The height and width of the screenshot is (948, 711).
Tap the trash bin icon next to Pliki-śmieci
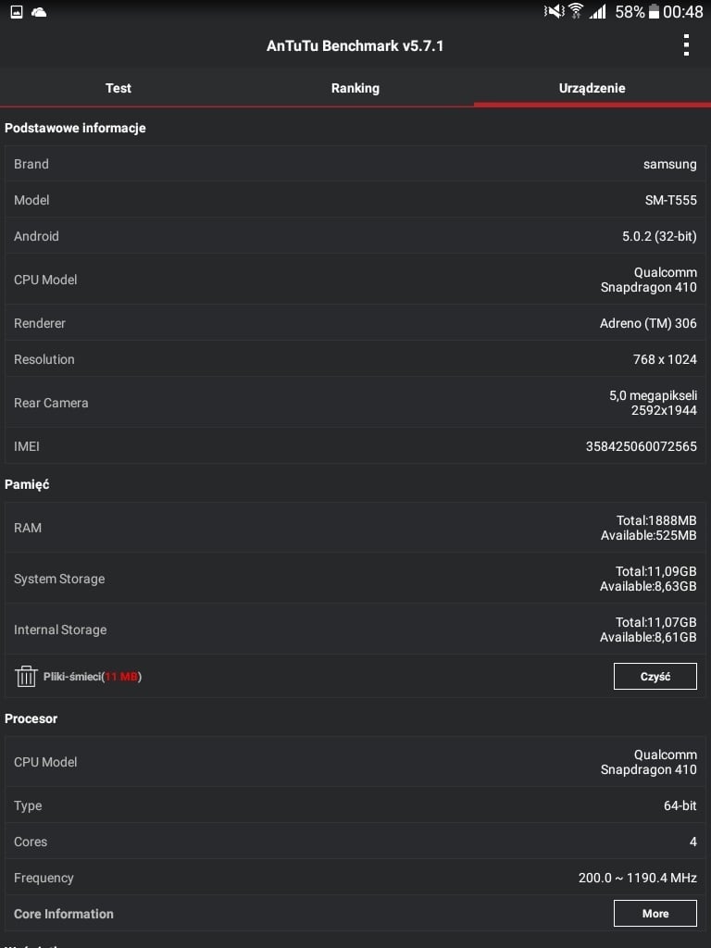pos(26,676)
